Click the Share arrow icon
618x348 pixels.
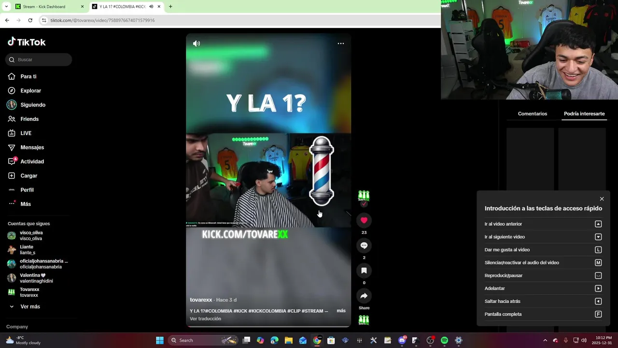pos(364,296)
